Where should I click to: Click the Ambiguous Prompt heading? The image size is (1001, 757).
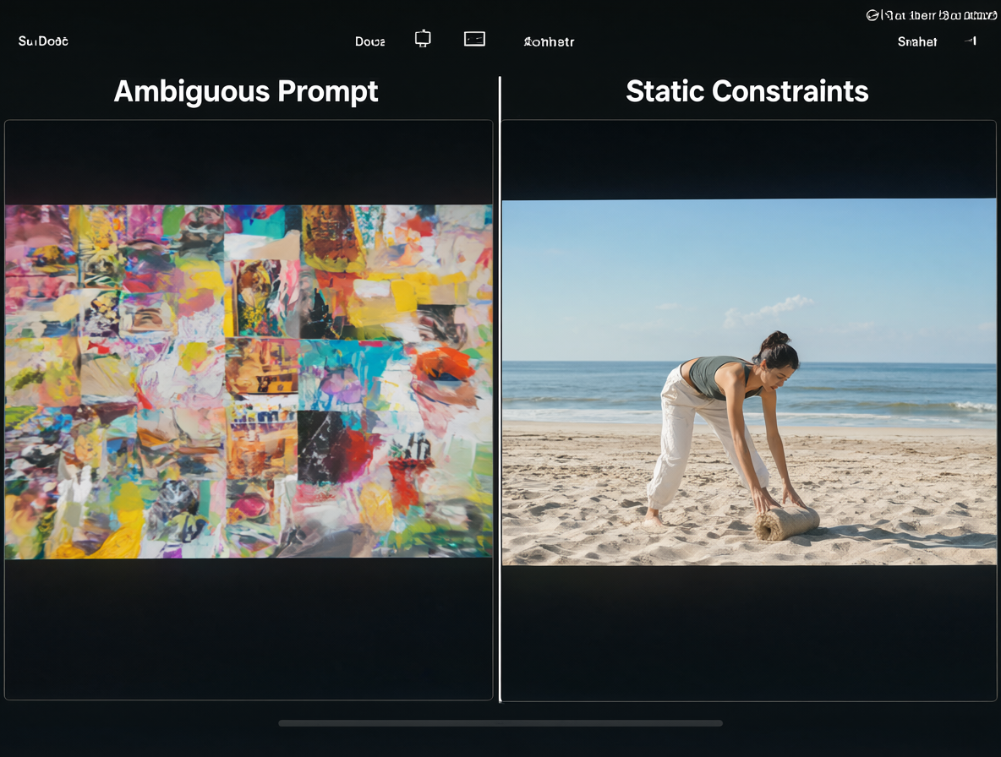click(x=246, y=91)
